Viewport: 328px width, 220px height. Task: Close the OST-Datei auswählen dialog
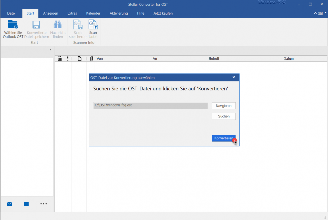pos(234,77)
